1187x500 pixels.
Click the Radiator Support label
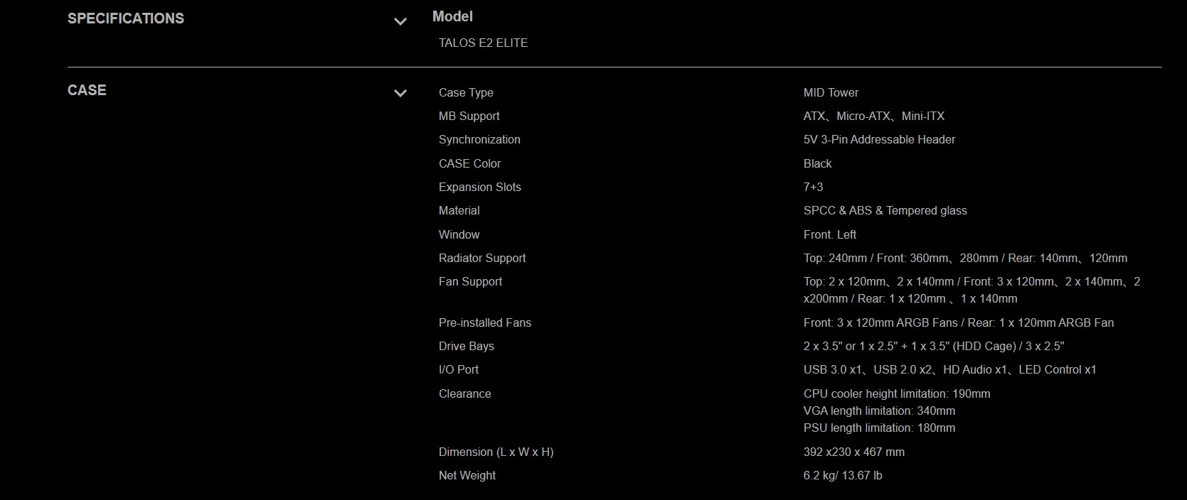pyautogui.click(x=482, y=258)
